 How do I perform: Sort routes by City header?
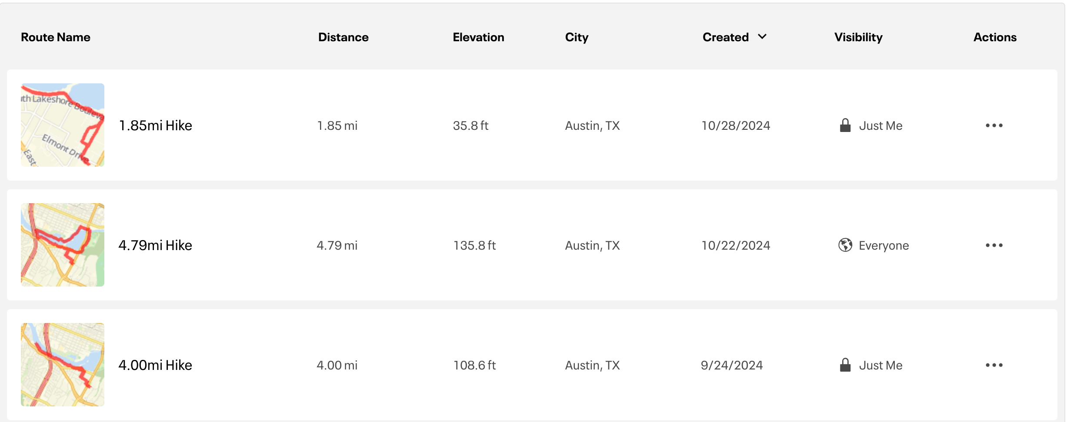(577, 37)
